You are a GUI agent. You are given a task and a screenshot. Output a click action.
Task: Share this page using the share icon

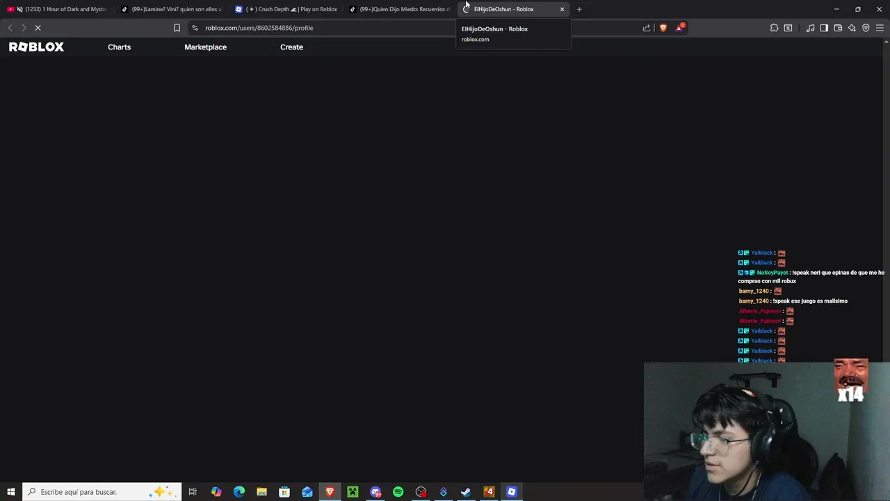(x=647, y=28)
